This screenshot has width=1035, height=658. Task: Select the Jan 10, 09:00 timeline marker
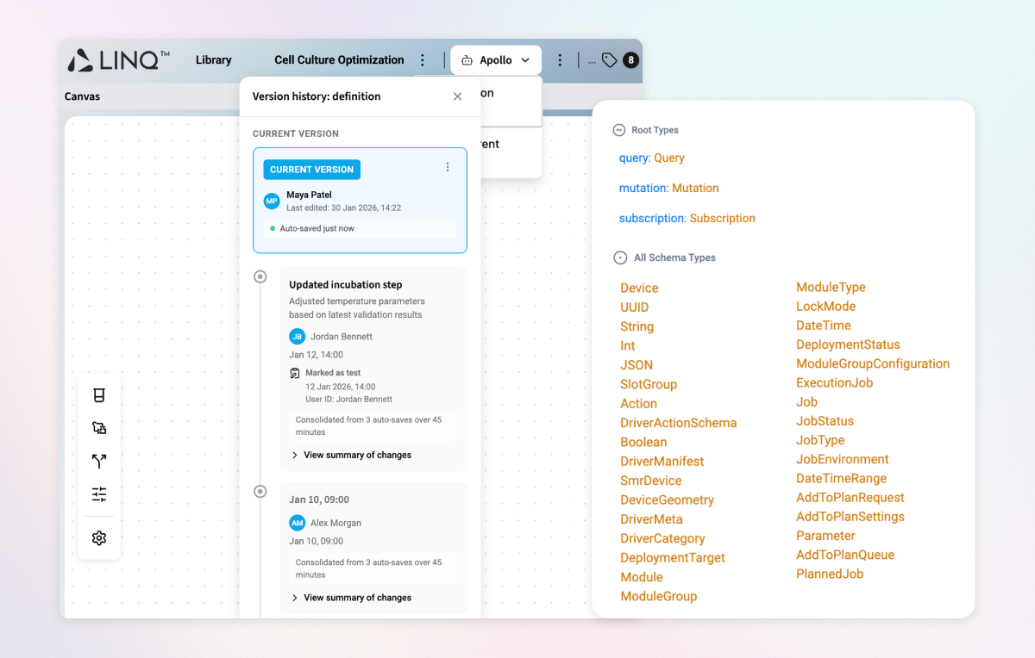[x=260, y=491]
